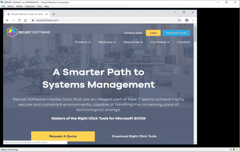Viewport: 240px width, 152px height.
Task: Expand the Company dropdown menu
Action: pos(160,42)
